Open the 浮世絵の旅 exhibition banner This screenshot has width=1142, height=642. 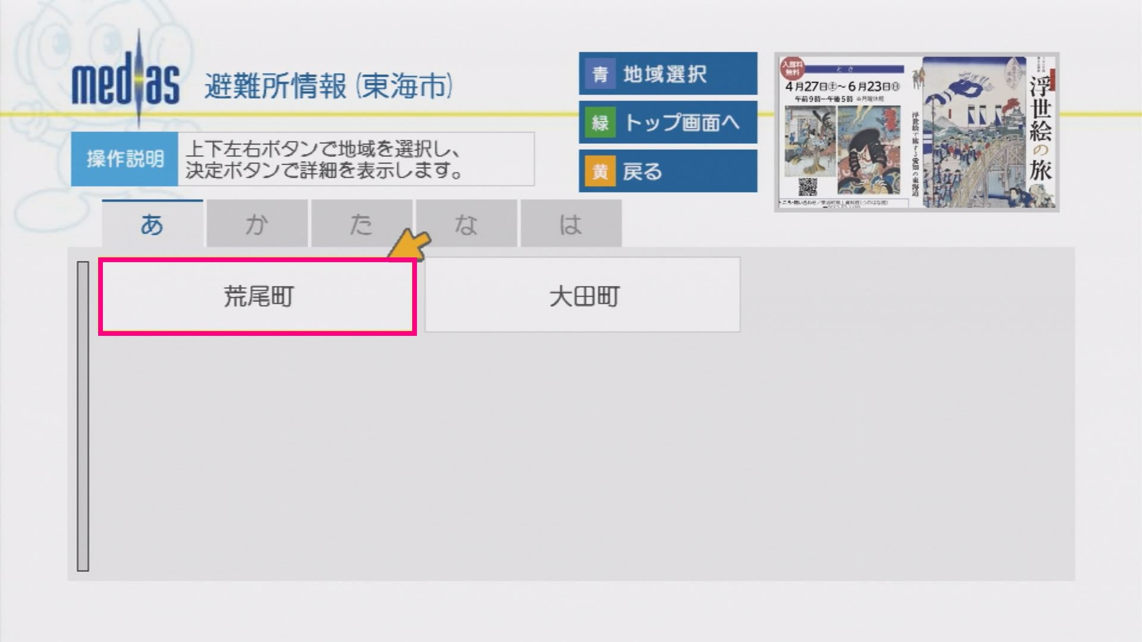pos(917,131)
